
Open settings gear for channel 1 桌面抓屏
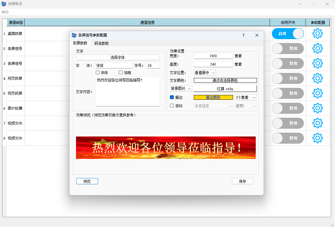point(317,34)
